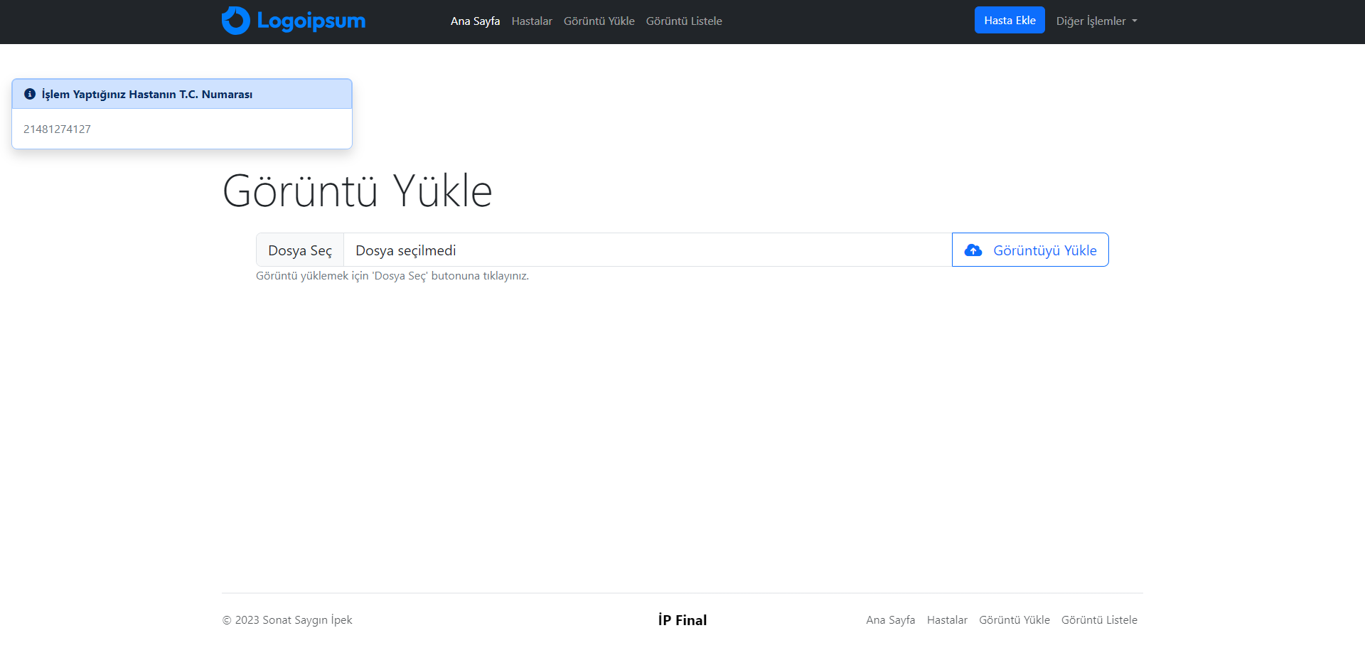Navigate to Görüntü Yükle in navbar

(599, 21)
